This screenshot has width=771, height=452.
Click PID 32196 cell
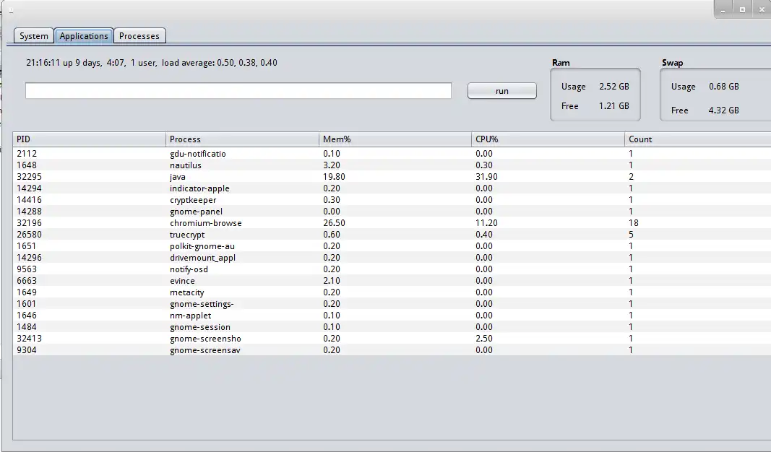click(x=30, y=223)
